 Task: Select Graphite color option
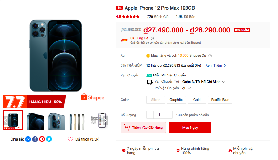tap(176, 100)
